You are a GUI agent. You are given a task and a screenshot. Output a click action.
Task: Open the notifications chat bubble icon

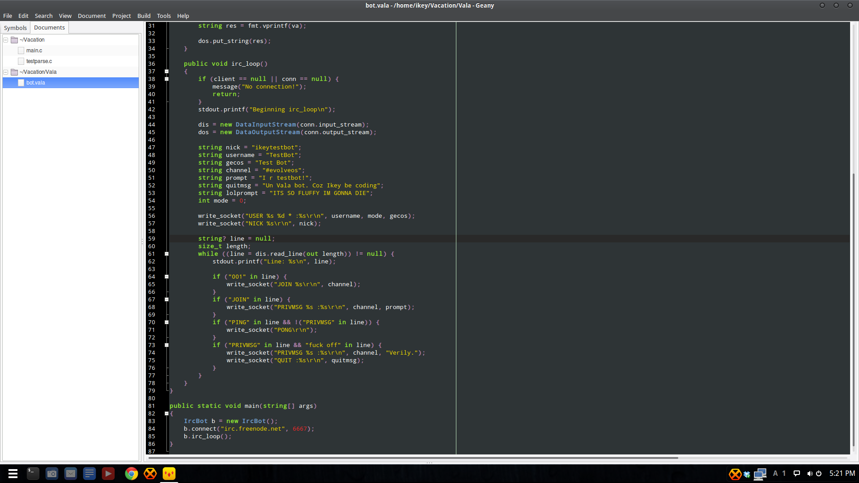coord(797,474)
